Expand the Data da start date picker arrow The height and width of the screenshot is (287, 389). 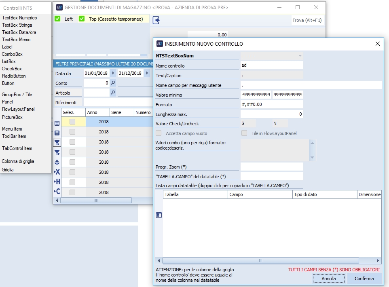coord(113,73)
